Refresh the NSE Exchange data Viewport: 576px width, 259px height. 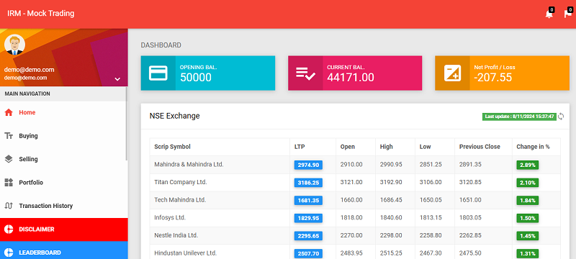561,117
